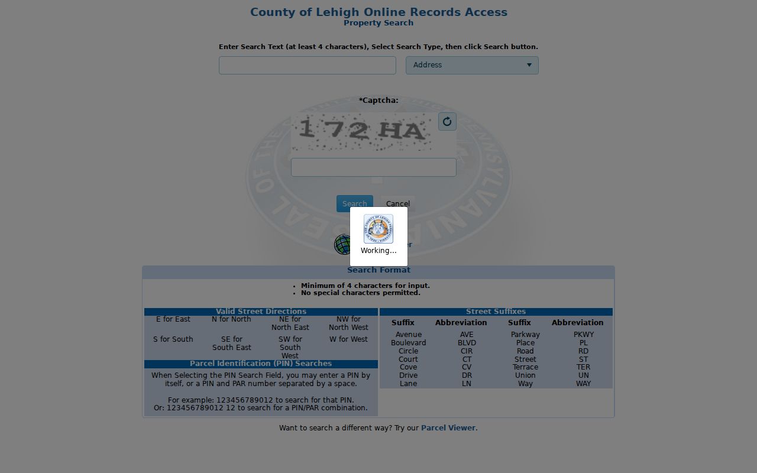The height and width of the screenshot is (473, 757).
Task: Click the 'E for East' text
Action: click(x=173, y=319)
